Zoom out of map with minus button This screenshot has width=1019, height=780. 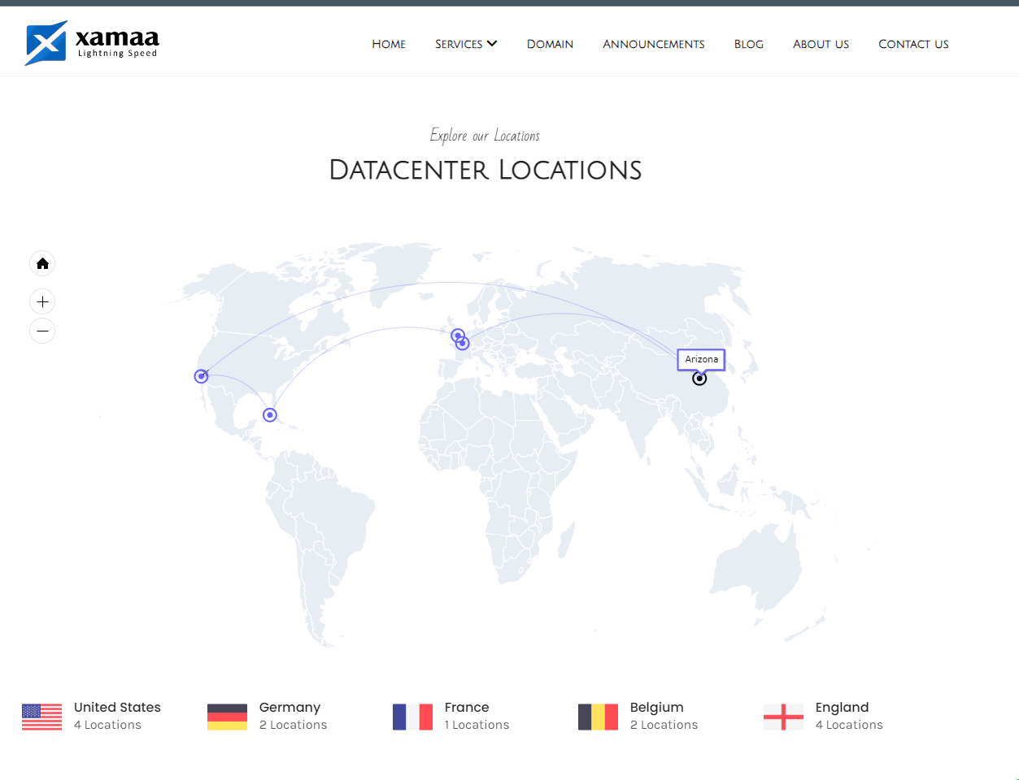42,331
